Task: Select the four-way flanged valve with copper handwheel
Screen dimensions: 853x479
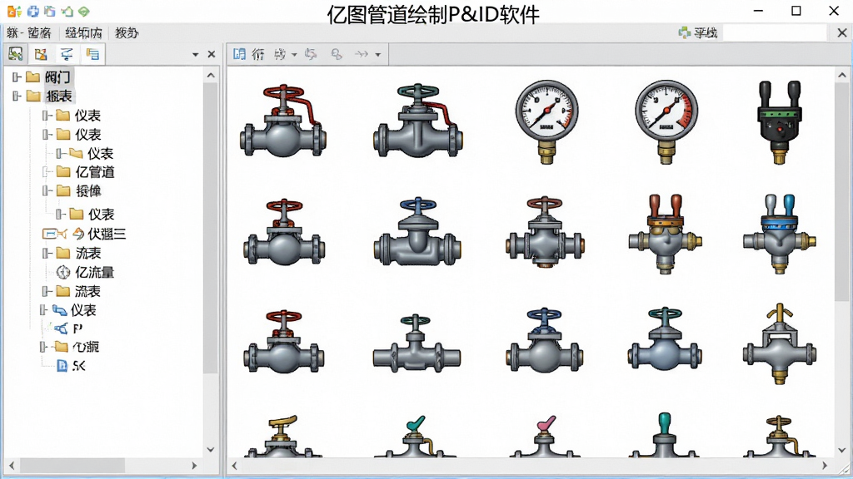Action: coord(545,232)
